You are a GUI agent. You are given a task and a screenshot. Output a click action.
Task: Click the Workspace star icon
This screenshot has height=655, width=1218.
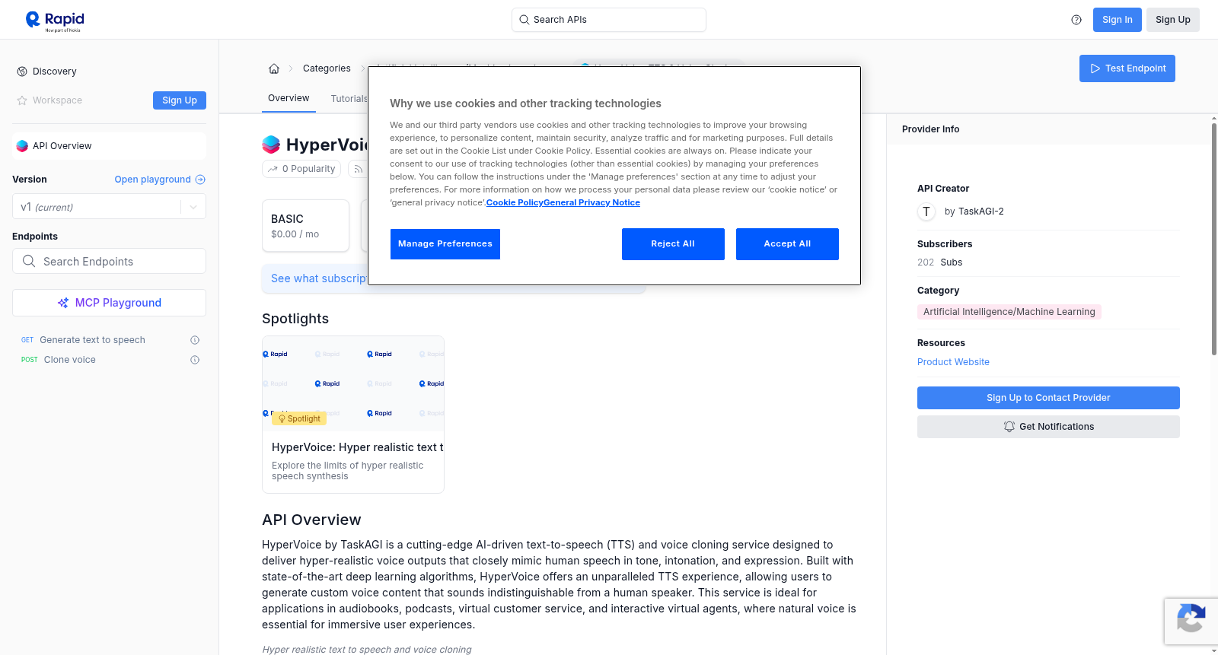tap(22, 100)
